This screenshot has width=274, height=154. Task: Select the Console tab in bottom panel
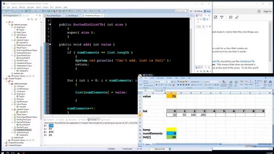pos(93,120)
